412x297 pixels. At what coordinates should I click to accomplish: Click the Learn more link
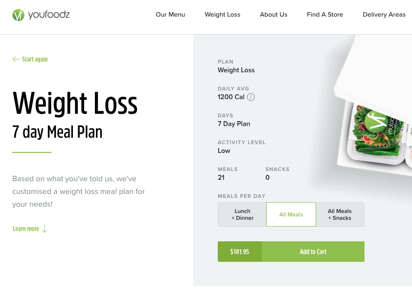coord(26,229)
